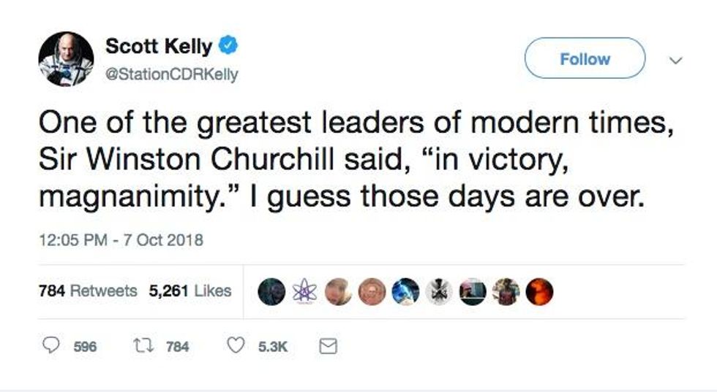Expand the chevron menu beside Follow
Viewport: 717px width, 392px height.
pyautogui.click(x=675, y=61)
